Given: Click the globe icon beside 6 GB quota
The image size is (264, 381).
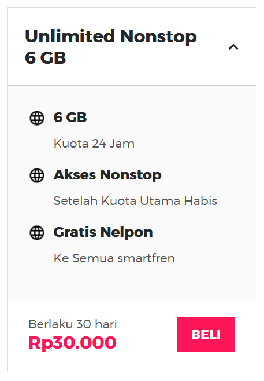Looking at the screenshot, I should [37, 118].
